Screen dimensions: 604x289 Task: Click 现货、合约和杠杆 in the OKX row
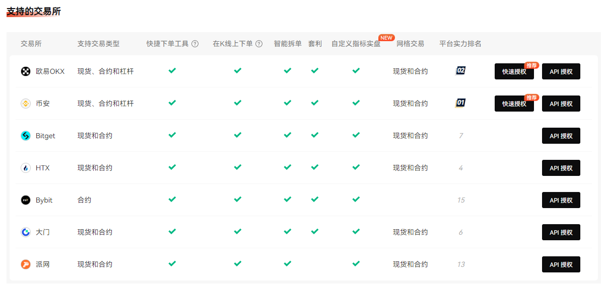[106, 71]
